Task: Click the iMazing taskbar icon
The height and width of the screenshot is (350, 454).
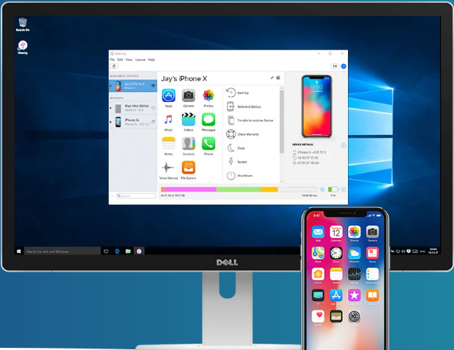Action: point(139,252)
